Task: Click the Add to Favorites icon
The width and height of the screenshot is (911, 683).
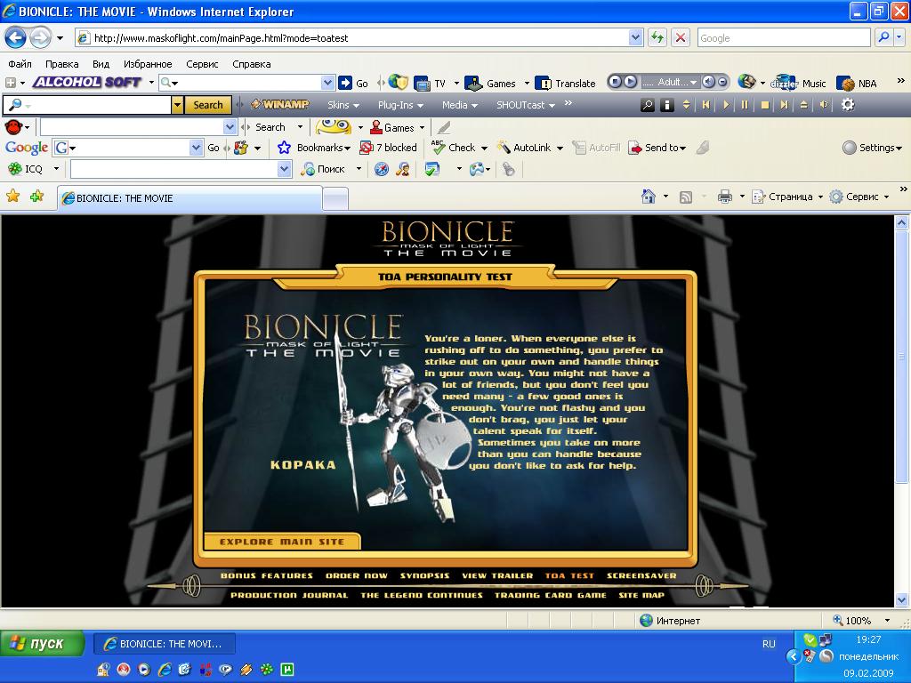Action: point(36,197)
